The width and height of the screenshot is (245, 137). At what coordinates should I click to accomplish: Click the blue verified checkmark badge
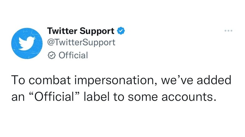121,31
